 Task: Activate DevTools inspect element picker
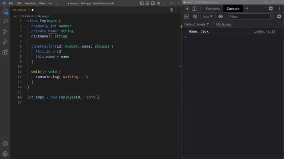187,8
